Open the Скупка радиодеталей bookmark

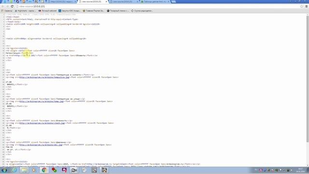(142, 11)
